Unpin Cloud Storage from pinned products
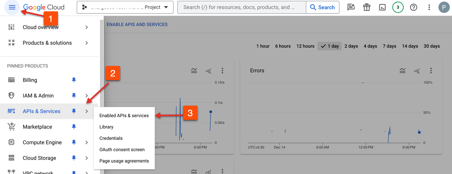The height and width of the screenshot is (174, 452). pos(74,158)
